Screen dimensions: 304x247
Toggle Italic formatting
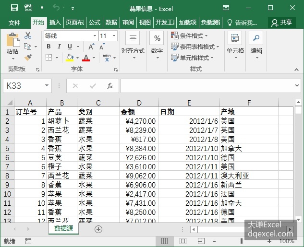click(59, 47)
